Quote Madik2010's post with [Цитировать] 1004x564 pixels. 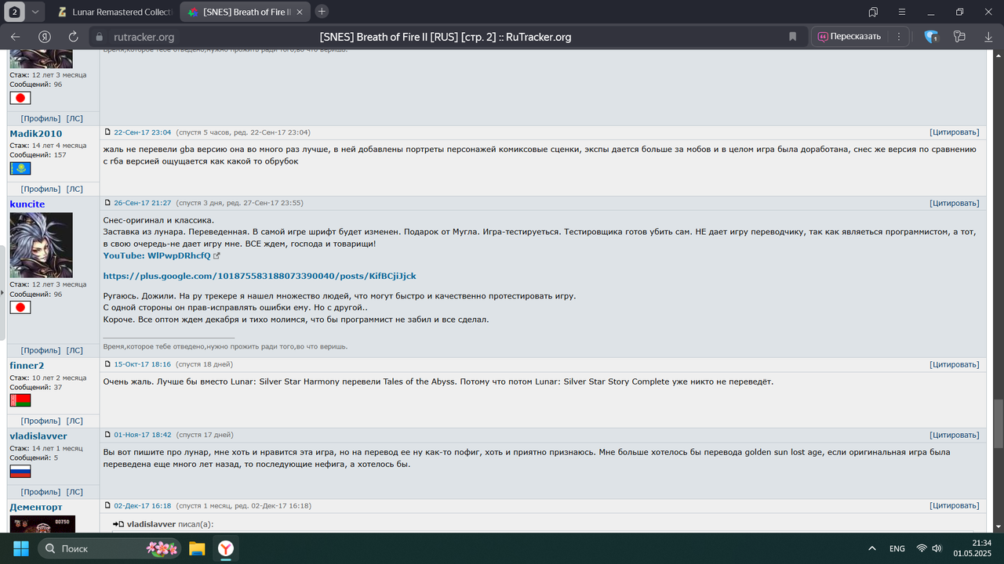click(x=955, y=132)
